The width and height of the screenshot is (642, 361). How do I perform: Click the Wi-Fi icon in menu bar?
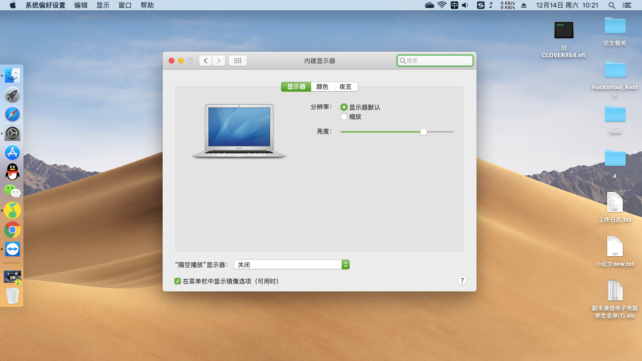click(x=442, y=5)
